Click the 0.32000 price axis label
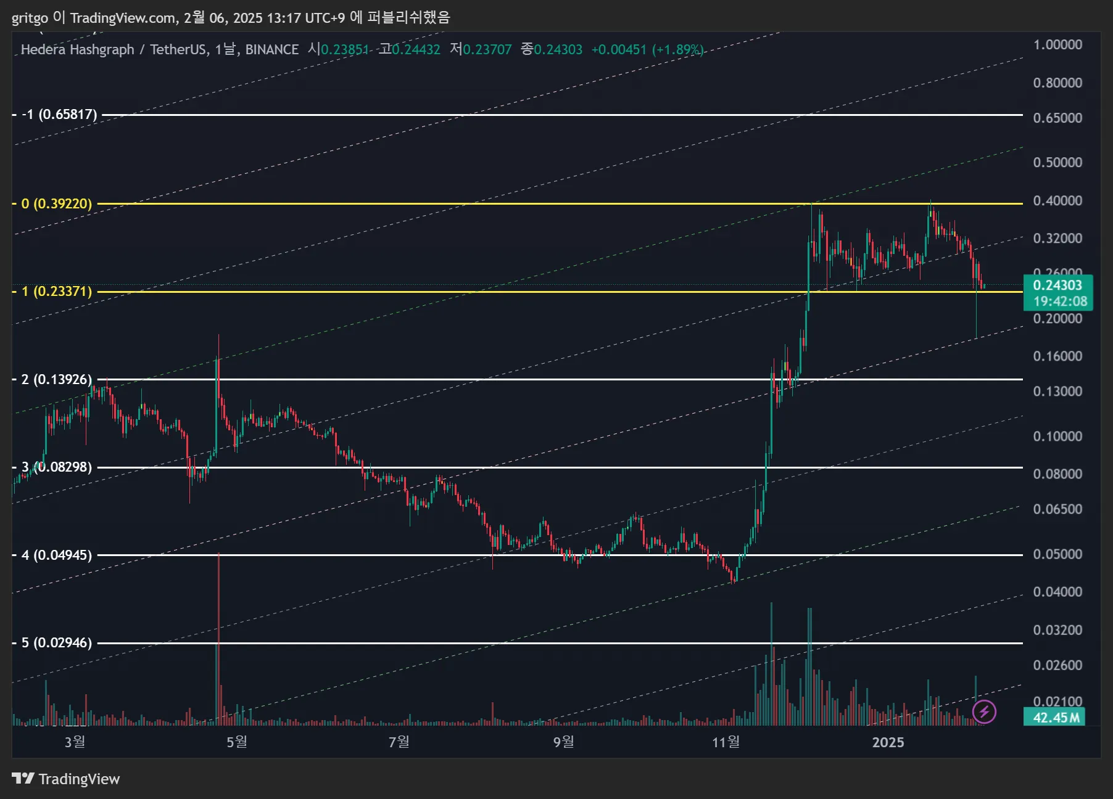1113x799 pixels. (1057, 239)
